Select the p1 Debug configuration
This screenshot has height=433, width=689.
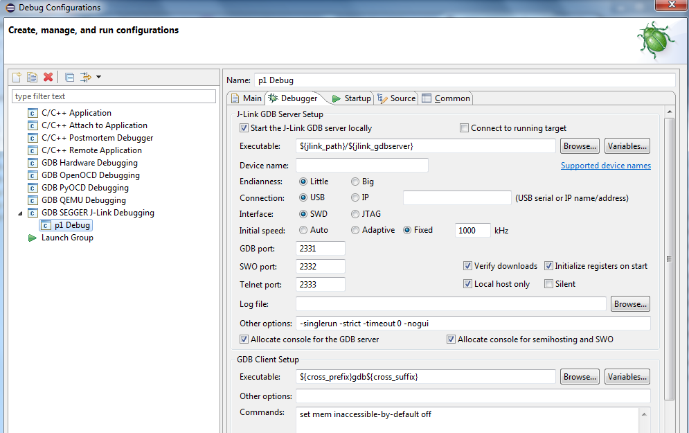tap(66, 225)
